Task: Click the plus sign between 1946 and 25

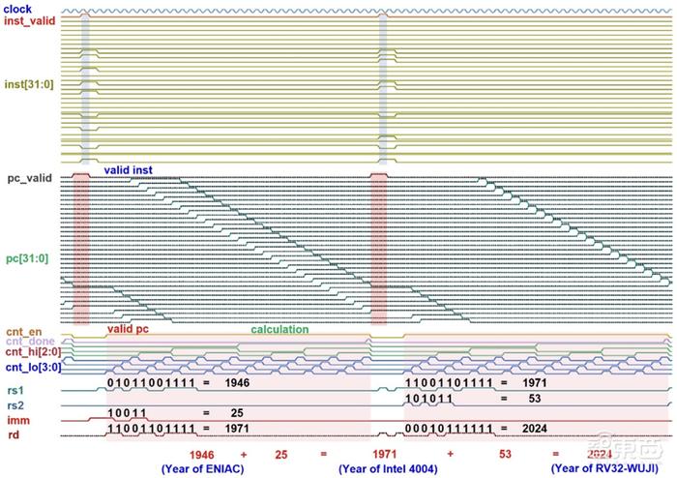Action: pyautogui.click(x=244, y=455)
